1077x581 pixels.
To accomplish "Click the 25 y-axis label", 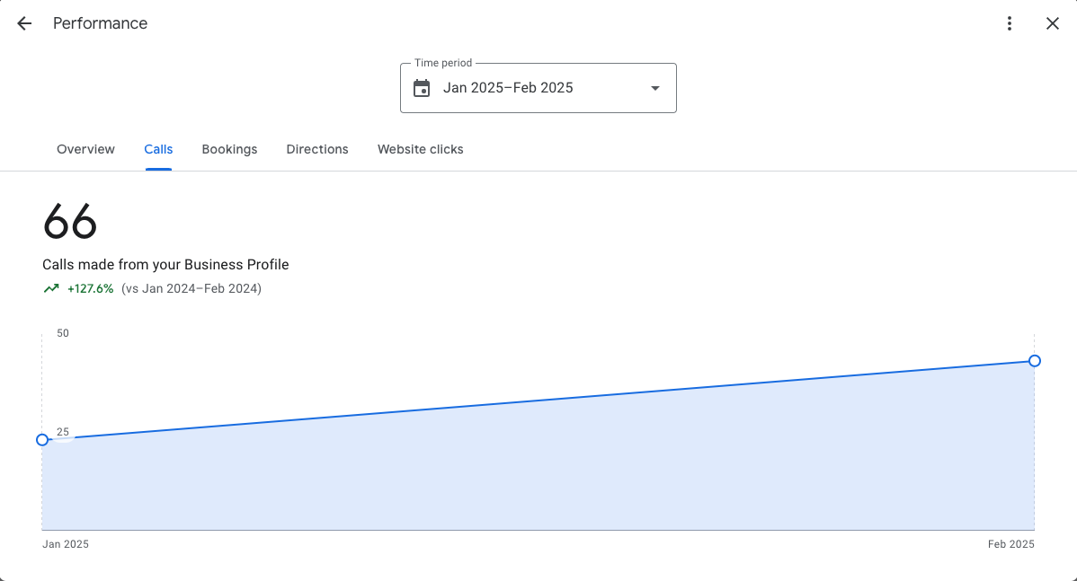I will click(63, 432).
